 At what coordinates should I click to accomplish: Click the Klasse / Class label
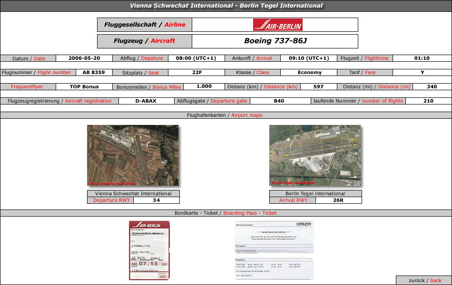point(252,73)
